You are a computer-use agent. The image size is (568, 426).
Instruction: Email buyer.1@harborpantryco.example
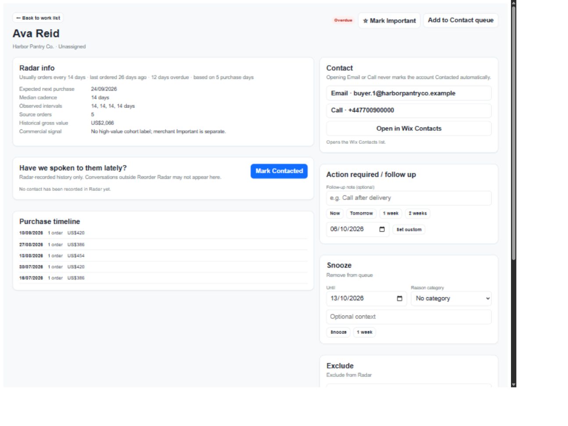click(x=408, y=93)
